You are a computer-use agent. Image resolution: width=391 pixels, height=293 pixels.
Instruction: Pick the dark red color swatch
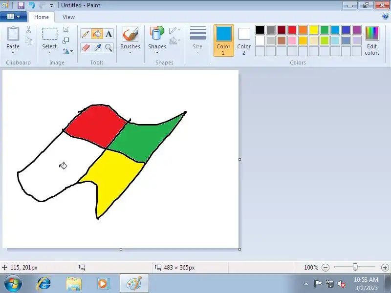coord(282,30)
